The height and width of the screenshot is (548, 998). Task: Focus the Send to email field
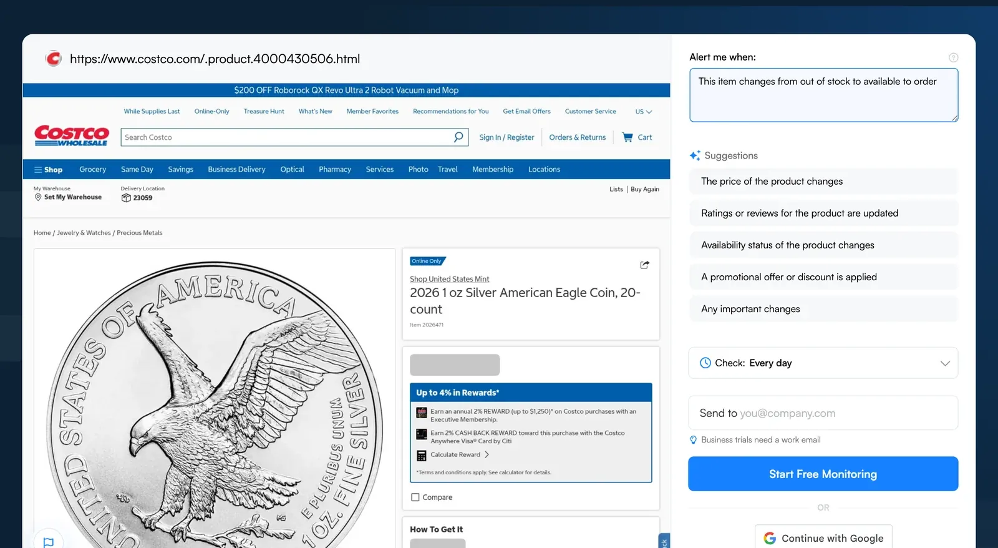point(823,413)
